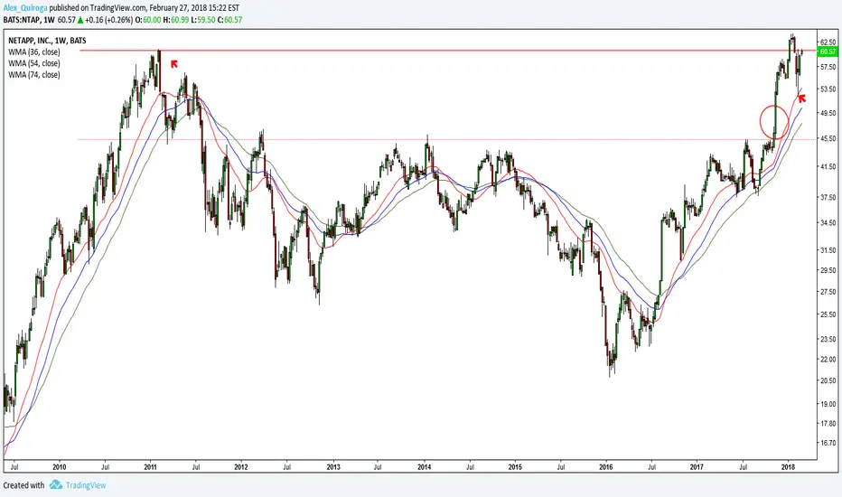Click the 57.50 price axis label

828,67
